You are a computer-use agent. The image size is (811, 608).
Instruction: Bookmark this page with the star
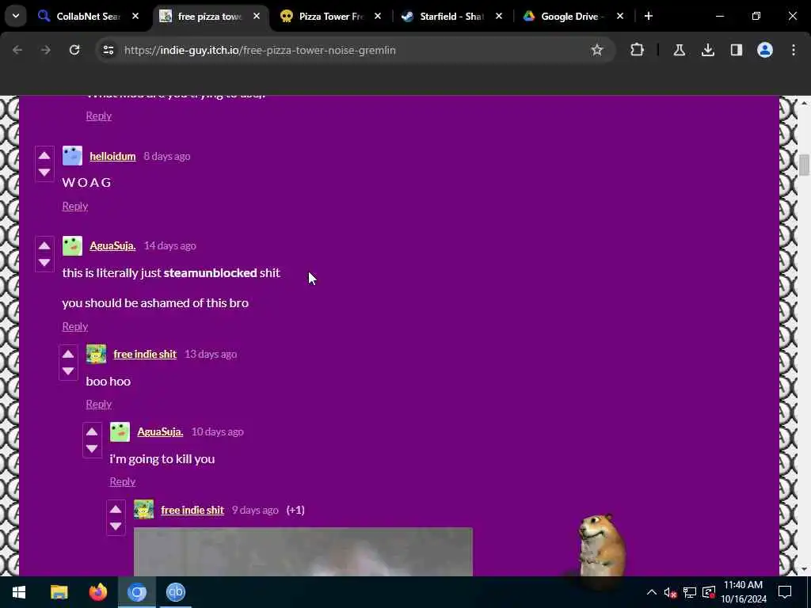[597, 50]
